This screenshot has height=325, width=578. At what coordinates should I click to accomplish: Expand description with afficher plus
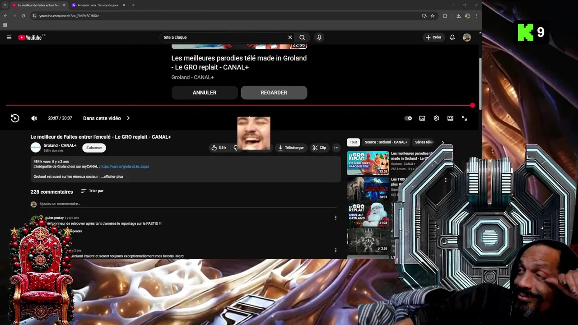tap(113, 176)
